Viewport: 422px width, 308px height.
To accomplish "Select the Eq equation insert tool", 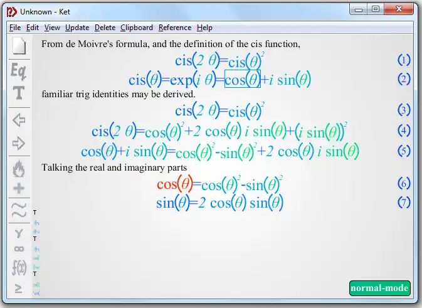I will point(19,72).
